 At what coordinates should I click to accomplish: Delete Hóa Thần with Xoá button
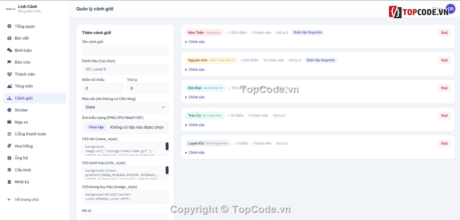tap(444, 32)
